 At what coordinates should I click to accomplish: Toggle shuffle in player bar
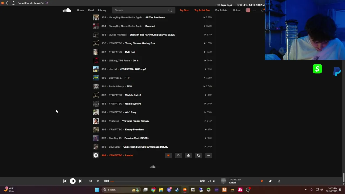(91, 181)
